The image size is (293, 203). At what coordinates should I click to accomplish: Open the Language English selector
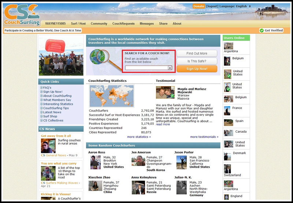tap(235, 6)
